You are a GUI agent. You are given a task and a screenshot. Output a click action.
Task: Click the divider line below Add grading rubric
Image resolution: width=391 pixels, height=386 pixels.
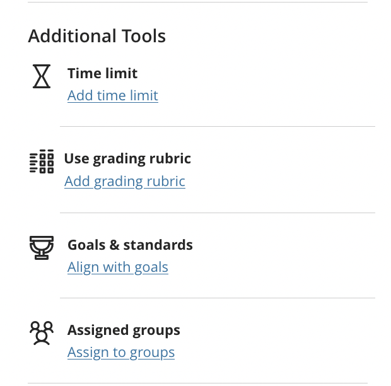[217, 213]
